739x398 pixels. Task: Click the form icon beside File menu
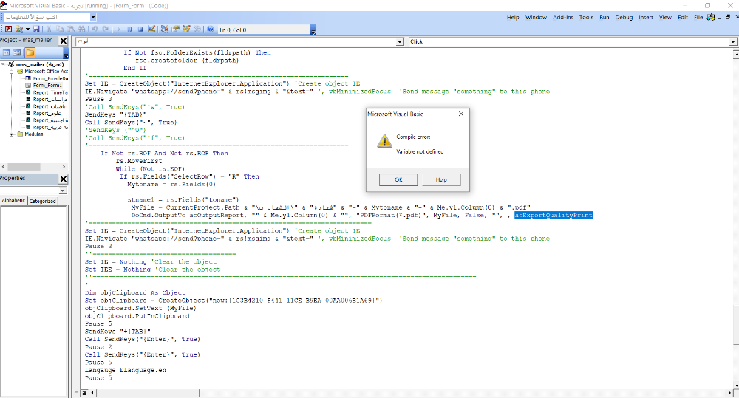coord(711,18)
